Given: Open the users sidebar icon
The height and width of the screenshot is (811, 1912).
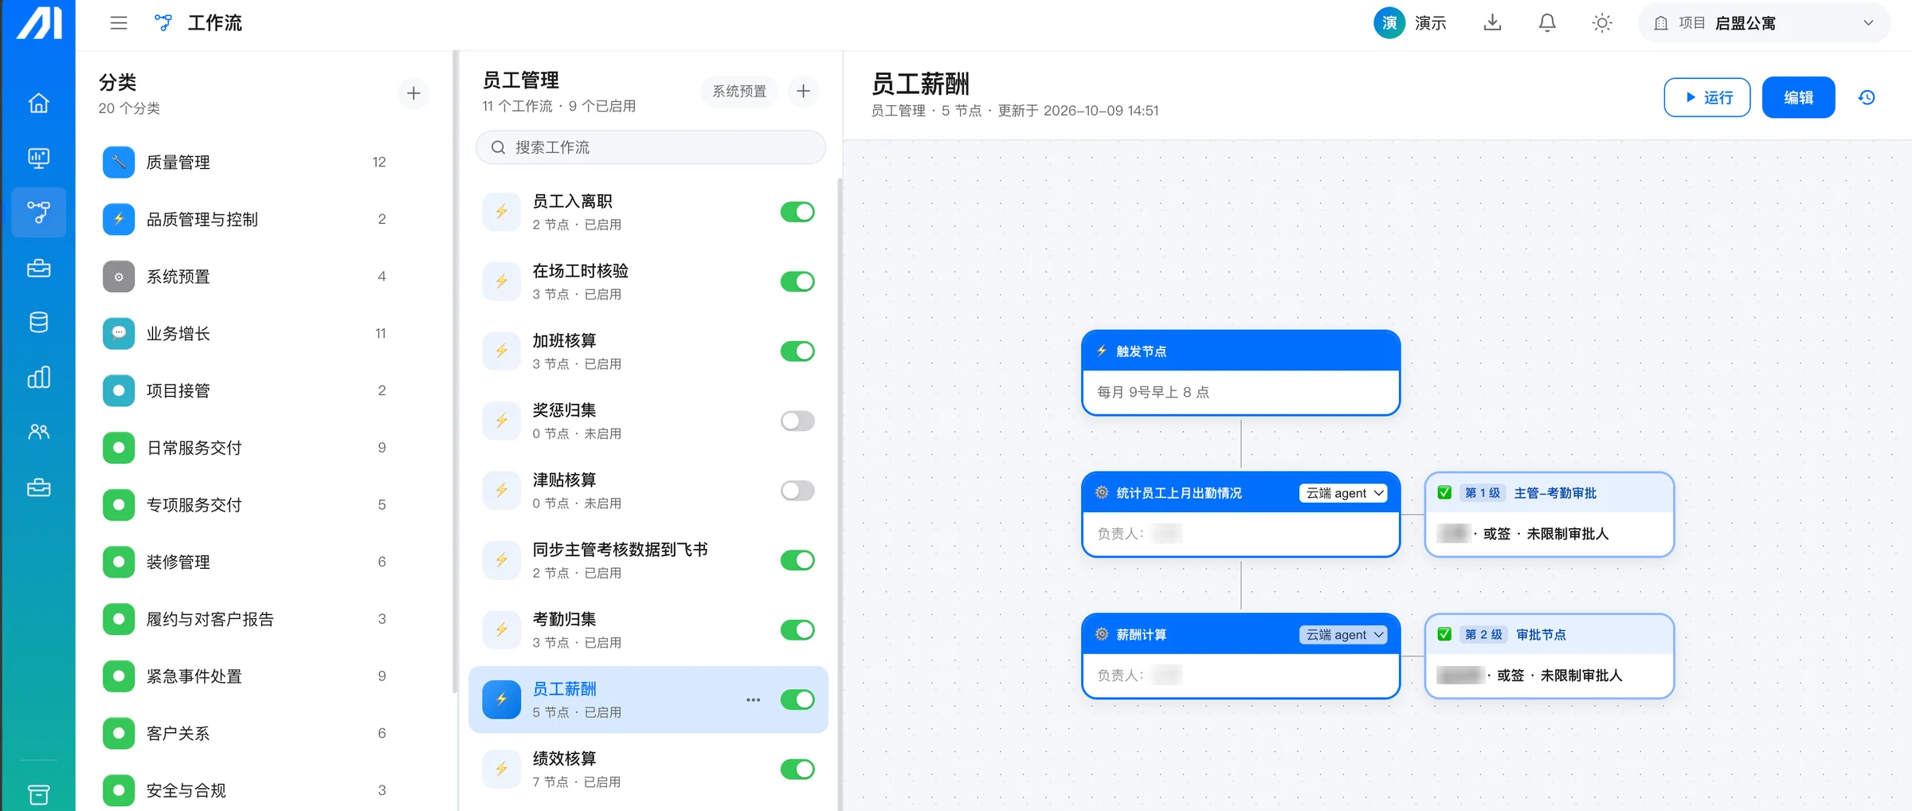Looking at the screenshot, I should tap(38, 432).
